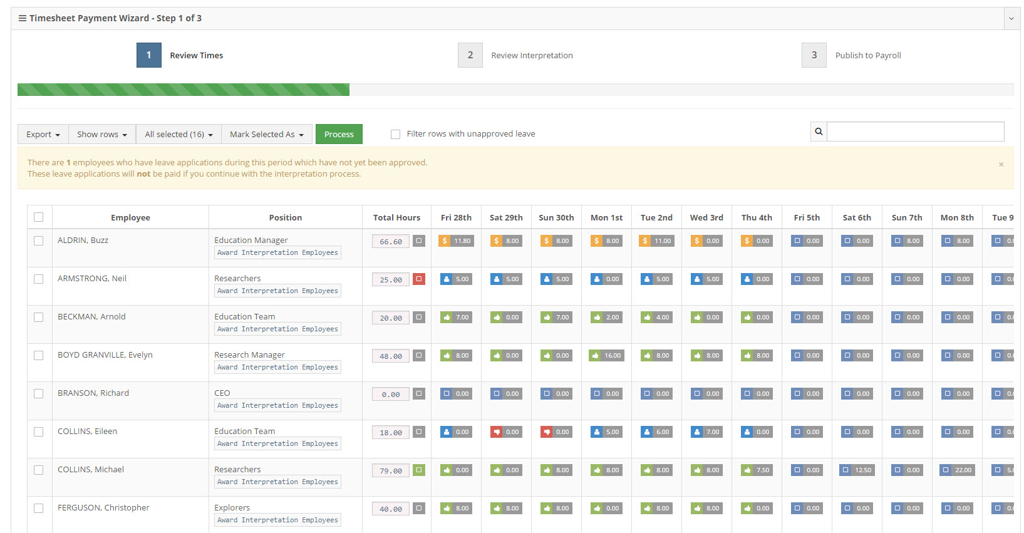Click Ferguson's thumbs-up icon for Fri 28th
Screen dimensions: 1024x533
[447, 508]
